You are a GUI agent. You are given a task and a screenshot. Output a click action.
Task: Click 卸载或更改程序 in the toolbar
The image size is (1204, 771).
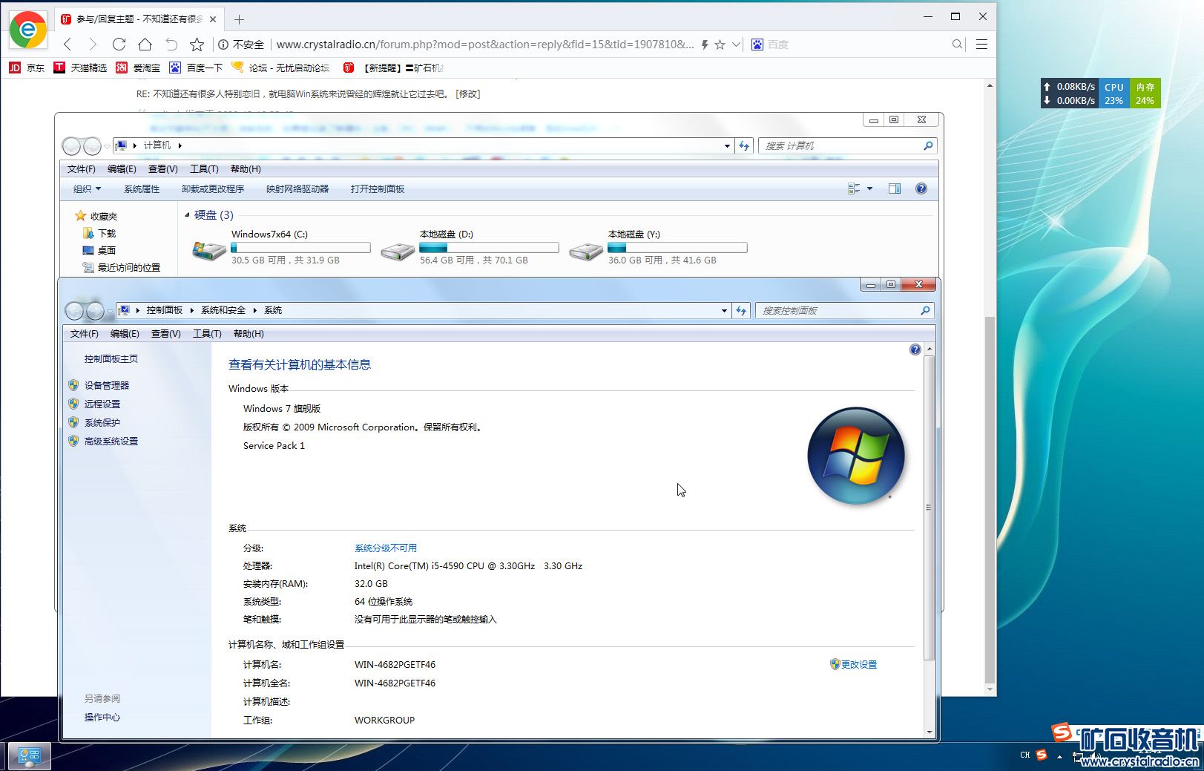coord(213,189)
